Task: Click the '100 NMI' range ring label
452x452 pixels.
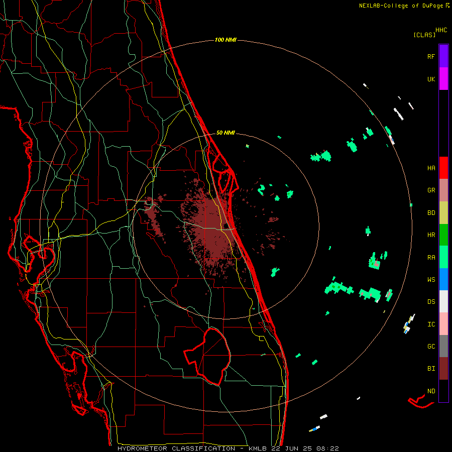Action: click(x=225, y=40)
